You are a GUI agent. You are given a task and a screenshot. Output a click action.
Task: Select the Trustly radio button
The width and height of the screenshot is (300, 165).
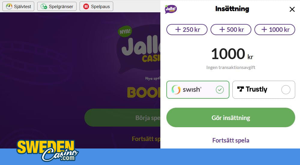(x=286, y=90)
